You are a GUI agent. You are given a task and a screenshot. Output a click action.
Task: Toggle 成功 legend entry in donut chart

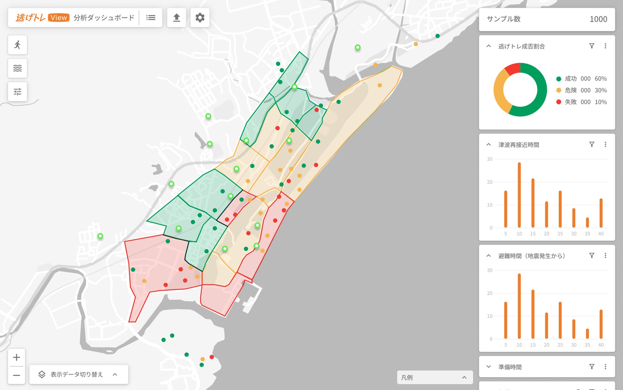click(571, 79)
